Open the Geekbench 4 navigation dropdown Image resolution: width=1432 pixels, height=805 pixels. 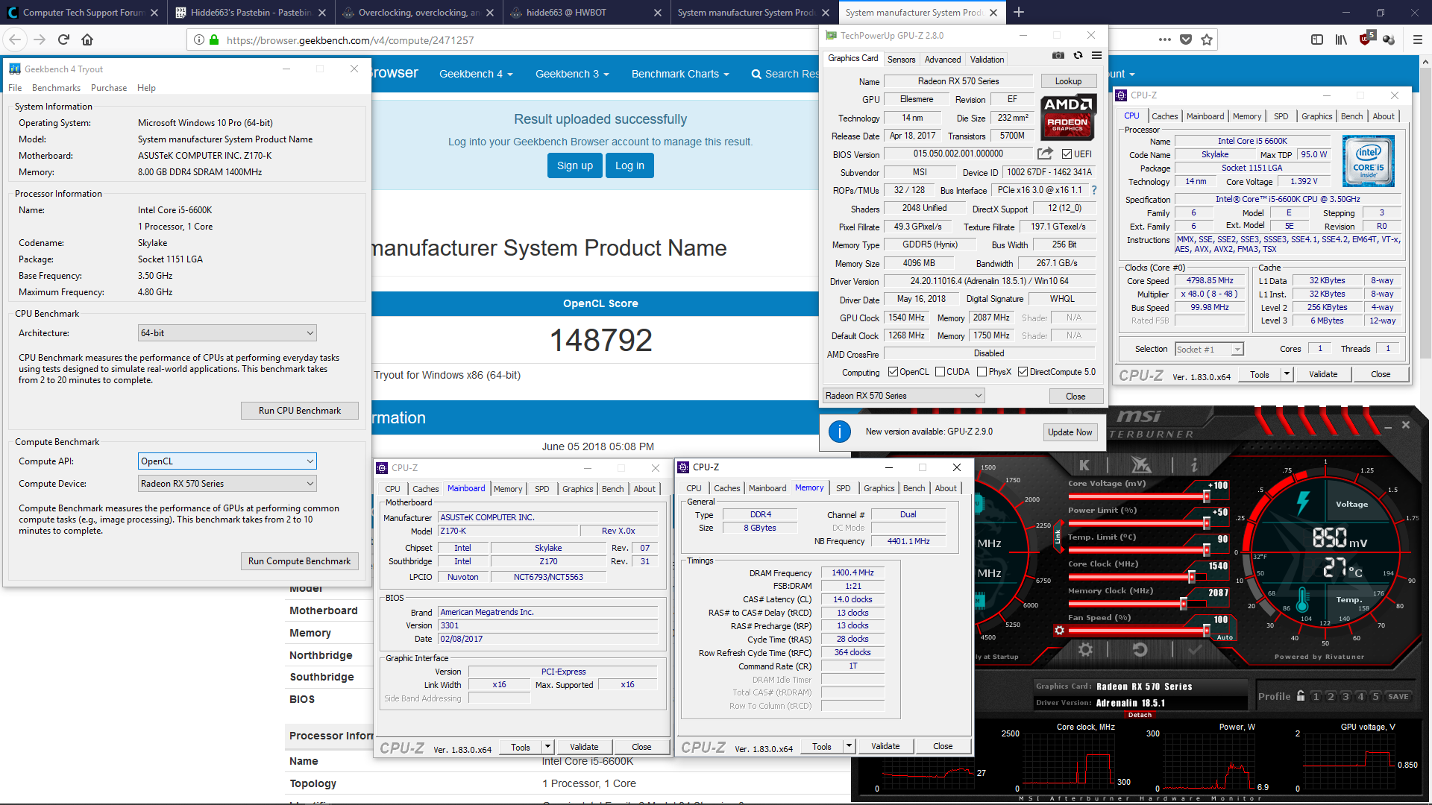(476, 74)
